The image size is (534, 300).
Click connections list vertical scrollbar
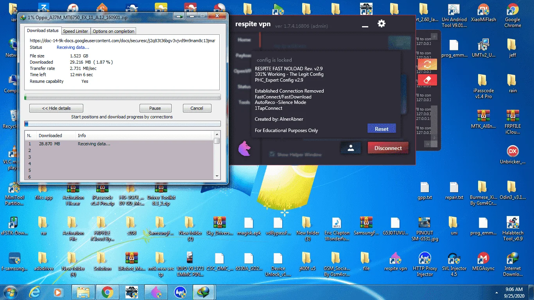(217, 156)
